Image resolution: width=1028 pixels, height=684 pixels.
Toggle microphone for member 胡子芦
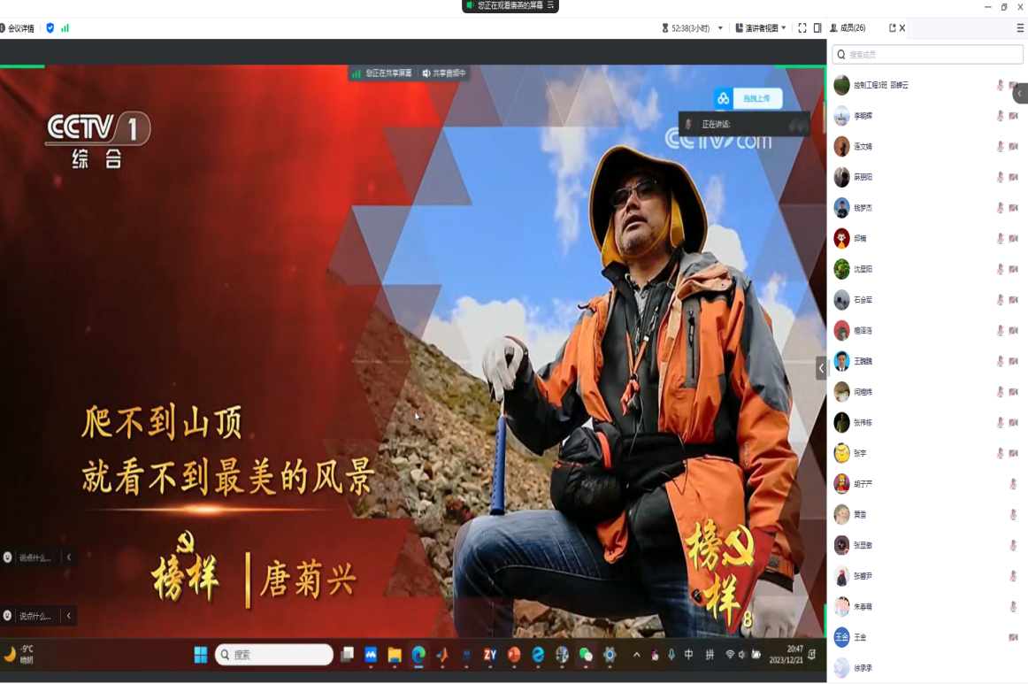1013,484
